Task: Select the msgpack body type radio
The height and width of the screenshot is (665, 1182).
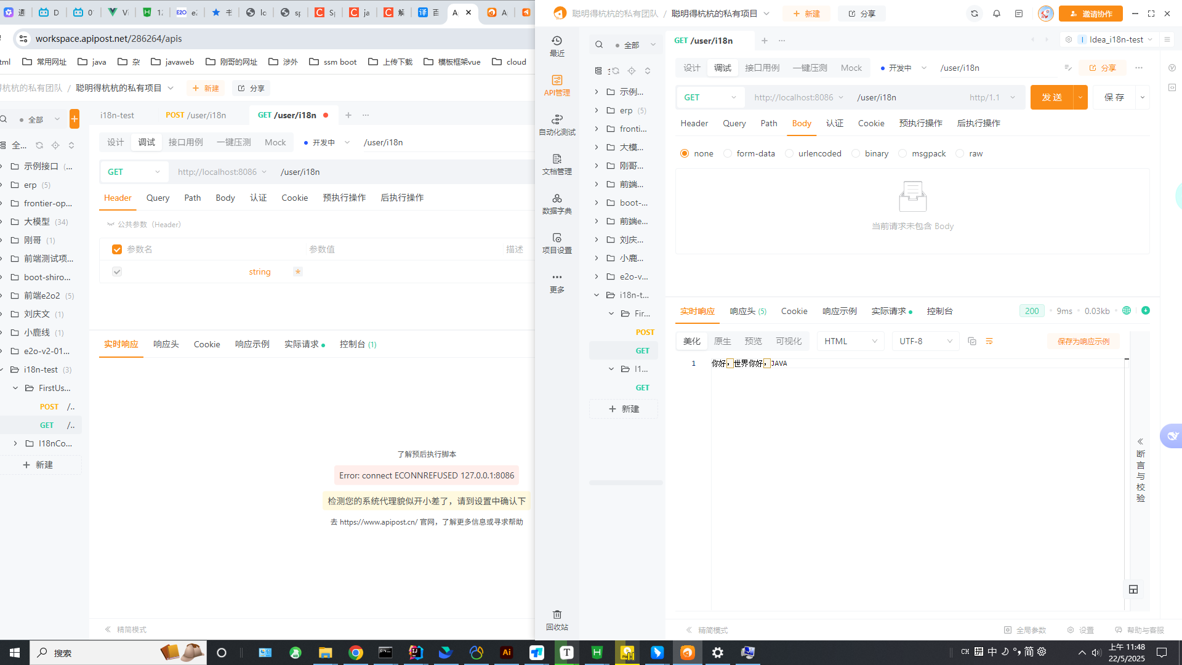Action: coord(903,153)
